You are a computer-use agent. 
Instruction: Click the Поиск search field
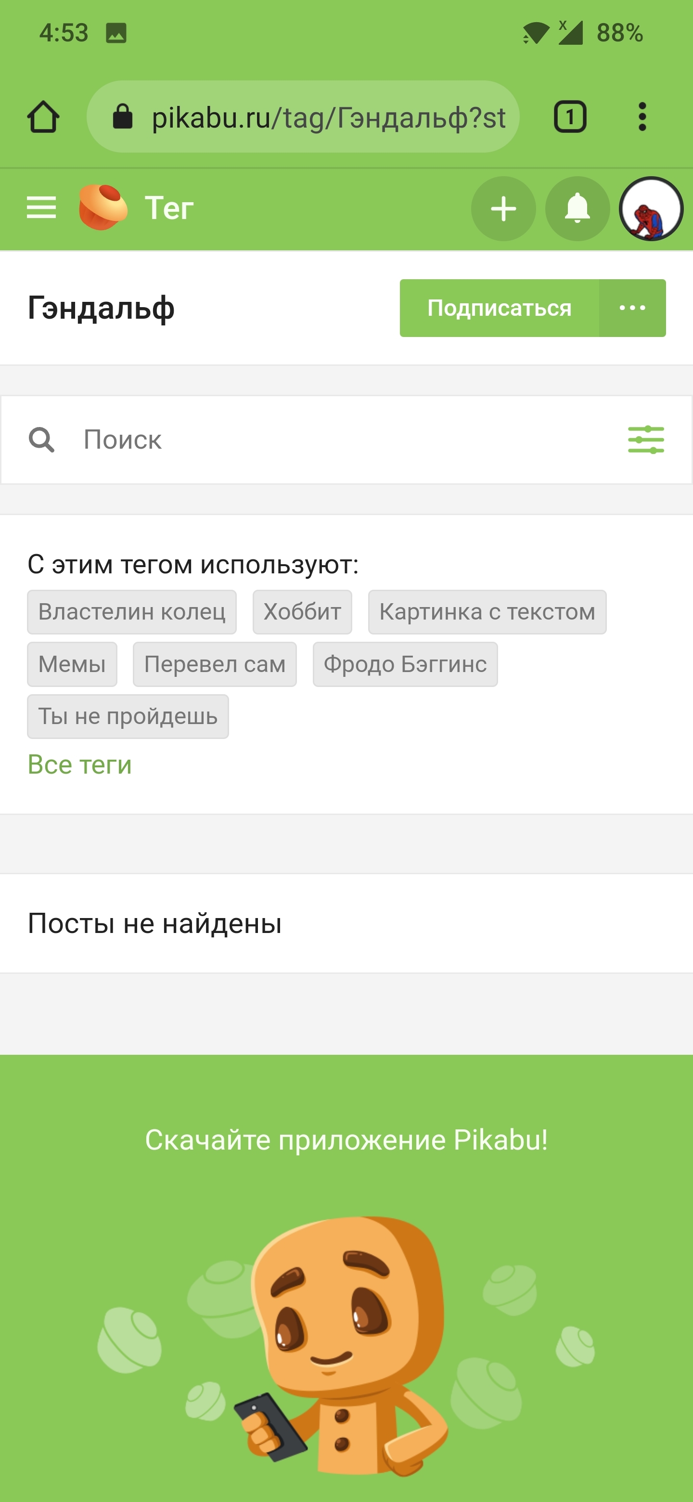(x=346, y=440)
